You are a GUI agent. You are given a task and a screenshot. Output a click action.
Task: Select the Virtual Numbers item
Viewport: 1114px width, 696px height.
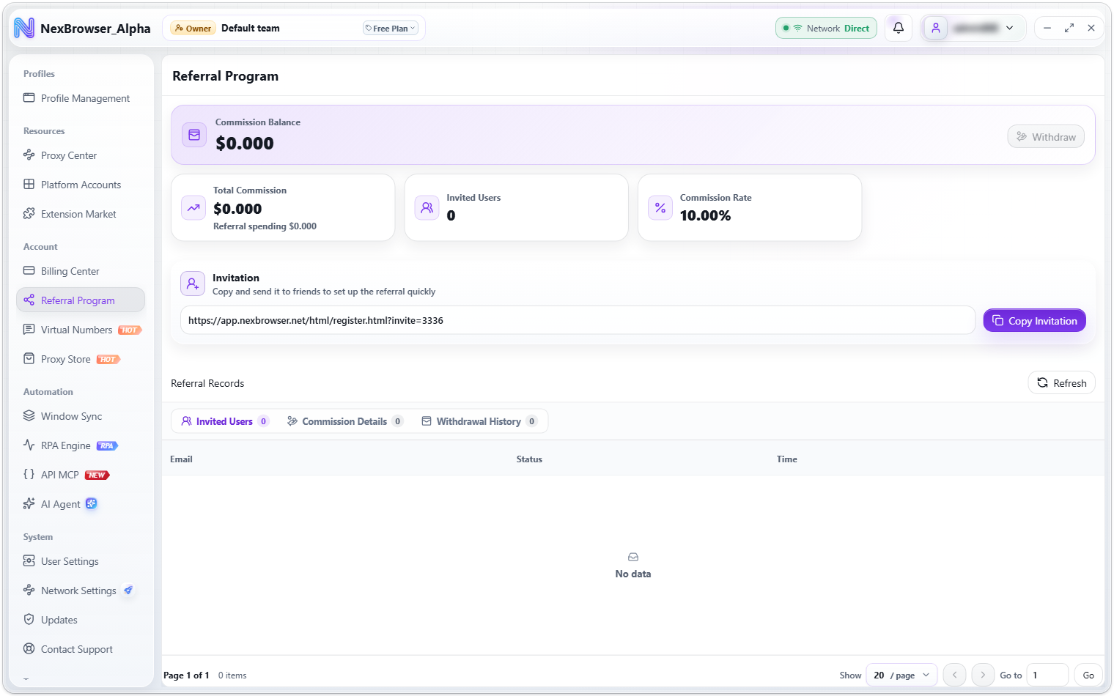tap(81, 330)
